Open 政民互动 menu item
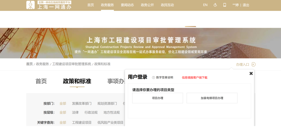This screenshot has height=127, width=281. tap(167, 5)
